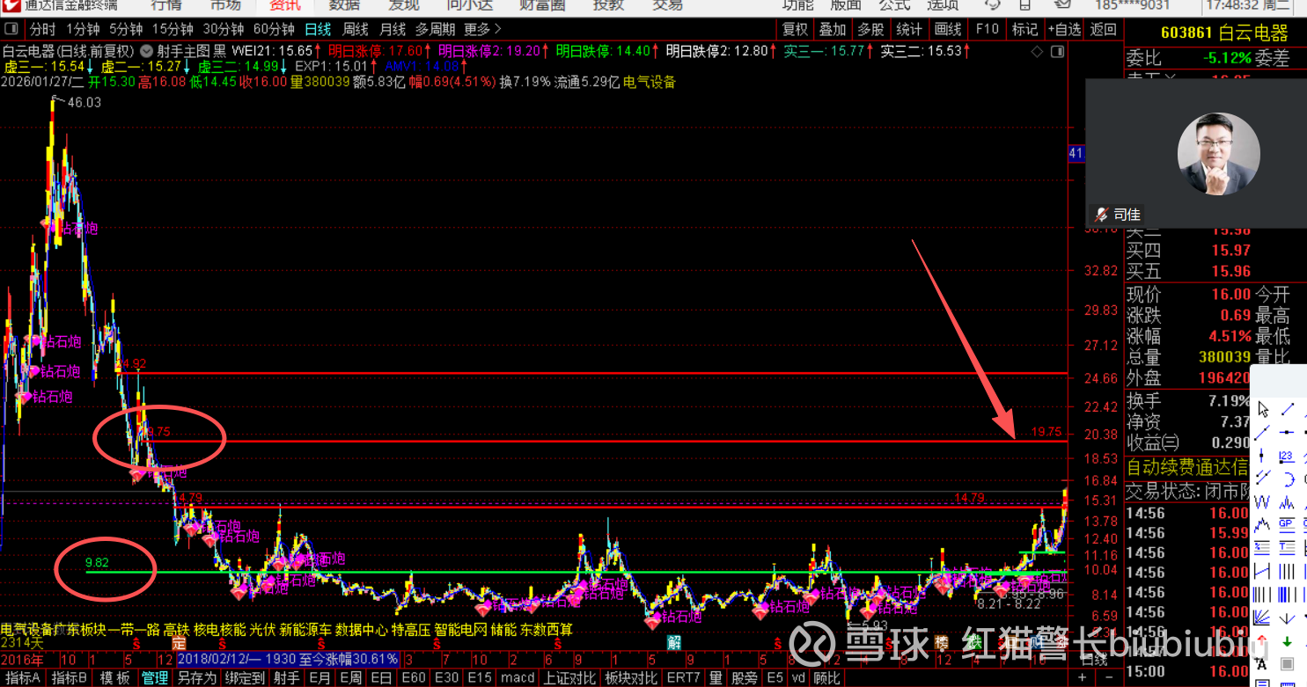
Task: Expand the 更多 periods dropdown
Action: click(x=483, y=29)
